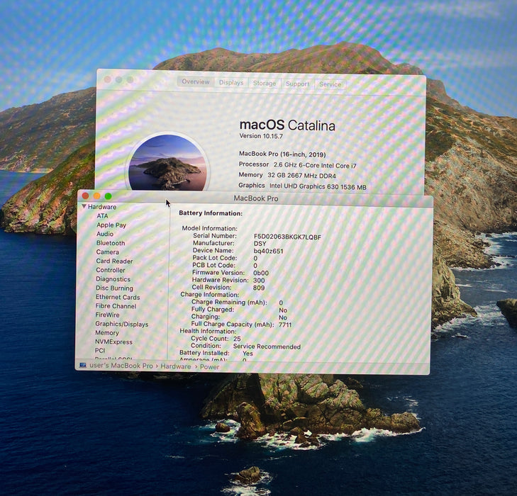The height and width of the screenshot is (496, 517).
Task: Select Card Reader in the sidebar
Action: (114, 261)
